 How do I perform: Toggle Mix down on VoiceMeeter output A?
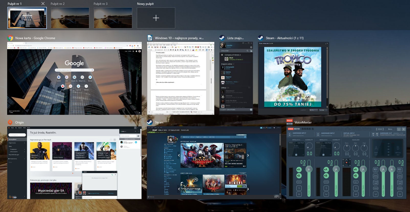point(375,170)
